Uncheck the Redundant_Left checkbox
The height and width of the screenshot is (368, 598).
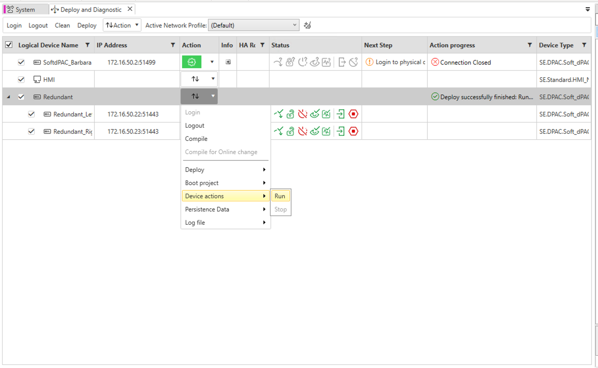(x=32, y=114)
